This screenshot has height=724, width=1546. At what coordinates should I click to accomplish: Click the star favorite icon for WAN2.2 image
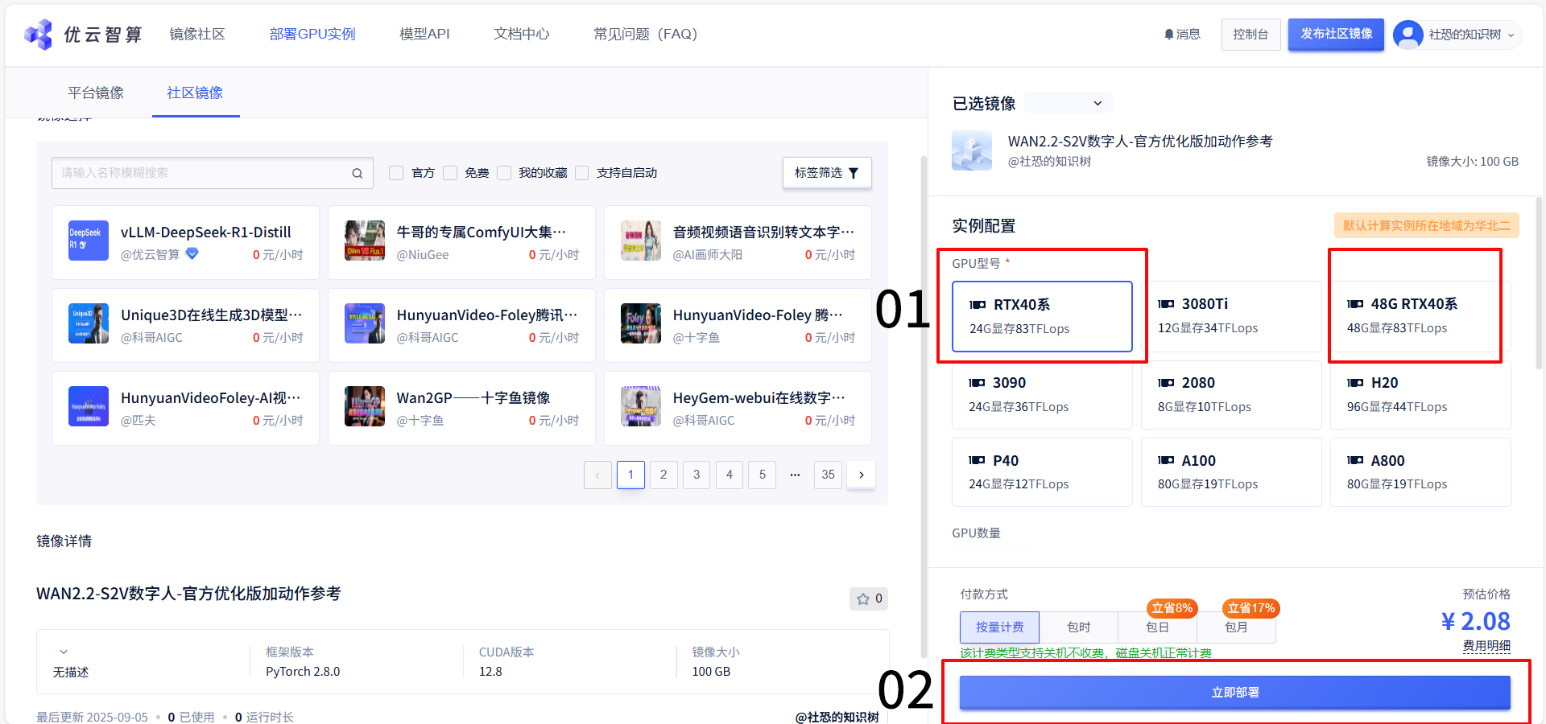pyautogui.click(x=863, y=599)
